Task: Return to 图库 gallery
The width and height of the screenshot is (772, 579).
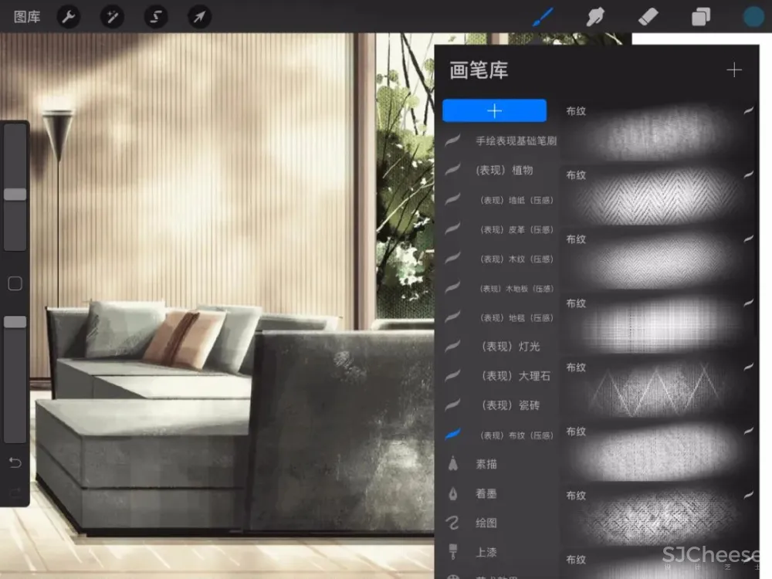Action: coord(27,16)
